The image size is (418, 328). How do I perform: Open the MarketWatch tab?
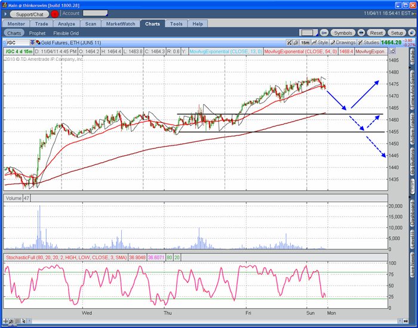pyautogui.click(x=121, y=24)
